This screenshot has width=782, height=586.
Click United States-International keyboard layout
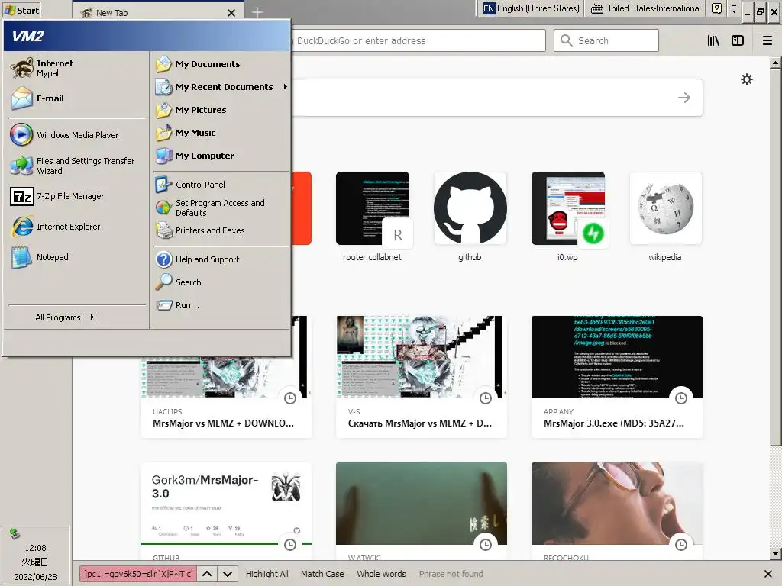(646, 8)
